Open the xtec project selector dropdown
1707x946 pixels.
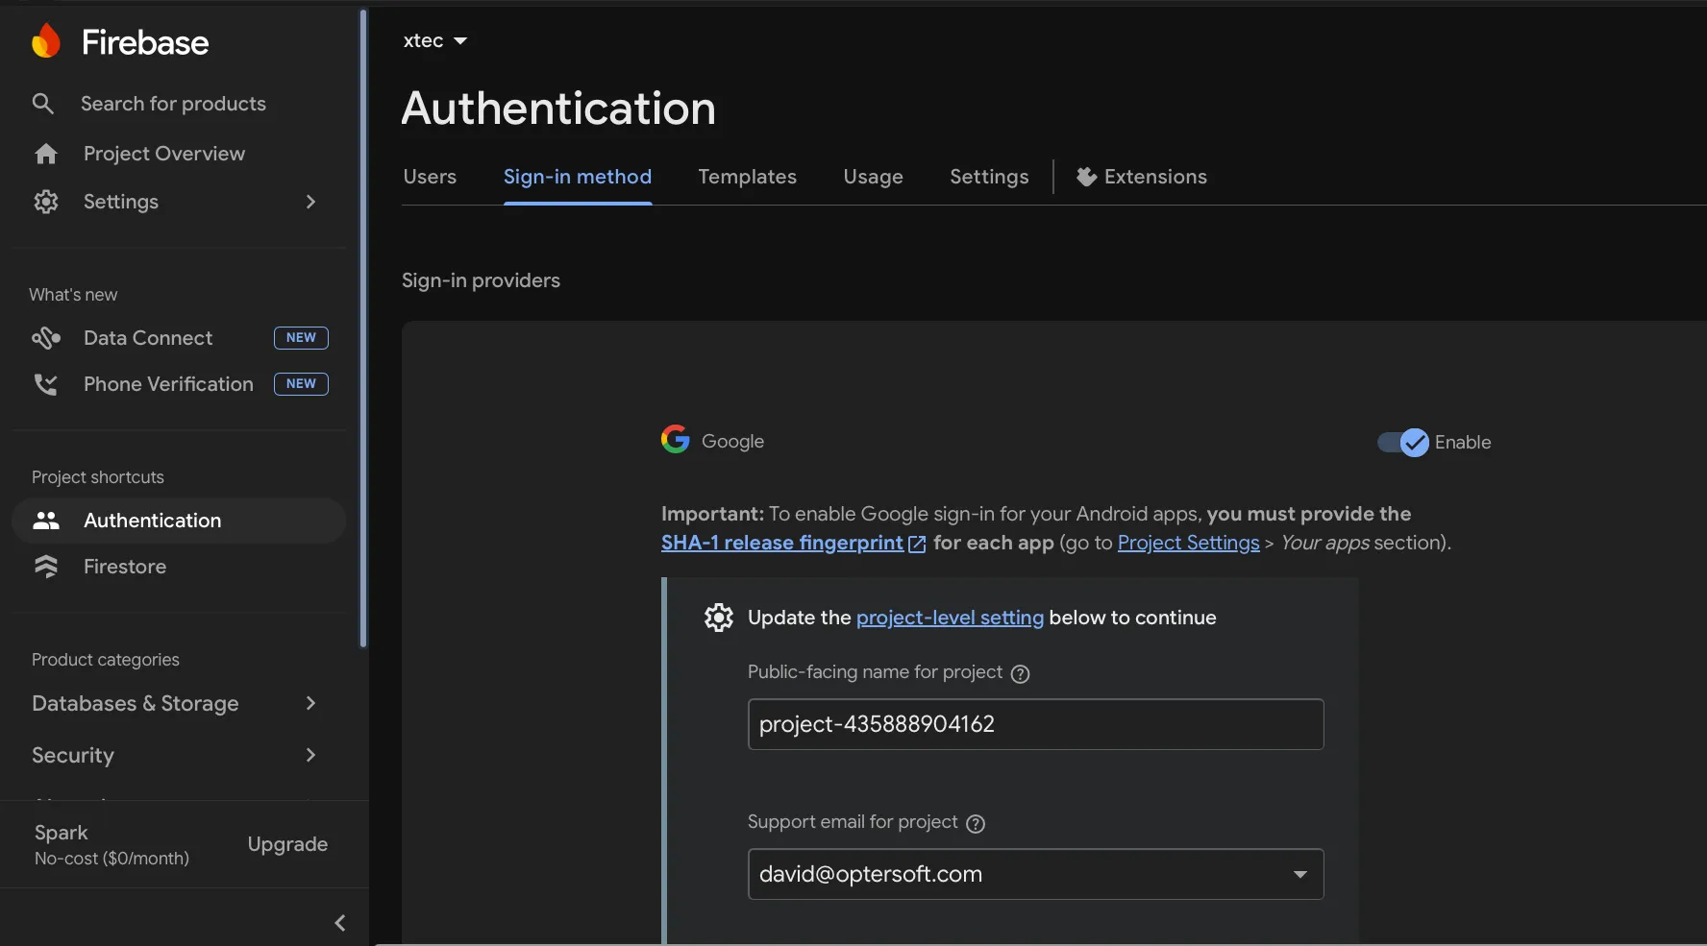click(435, 40)
